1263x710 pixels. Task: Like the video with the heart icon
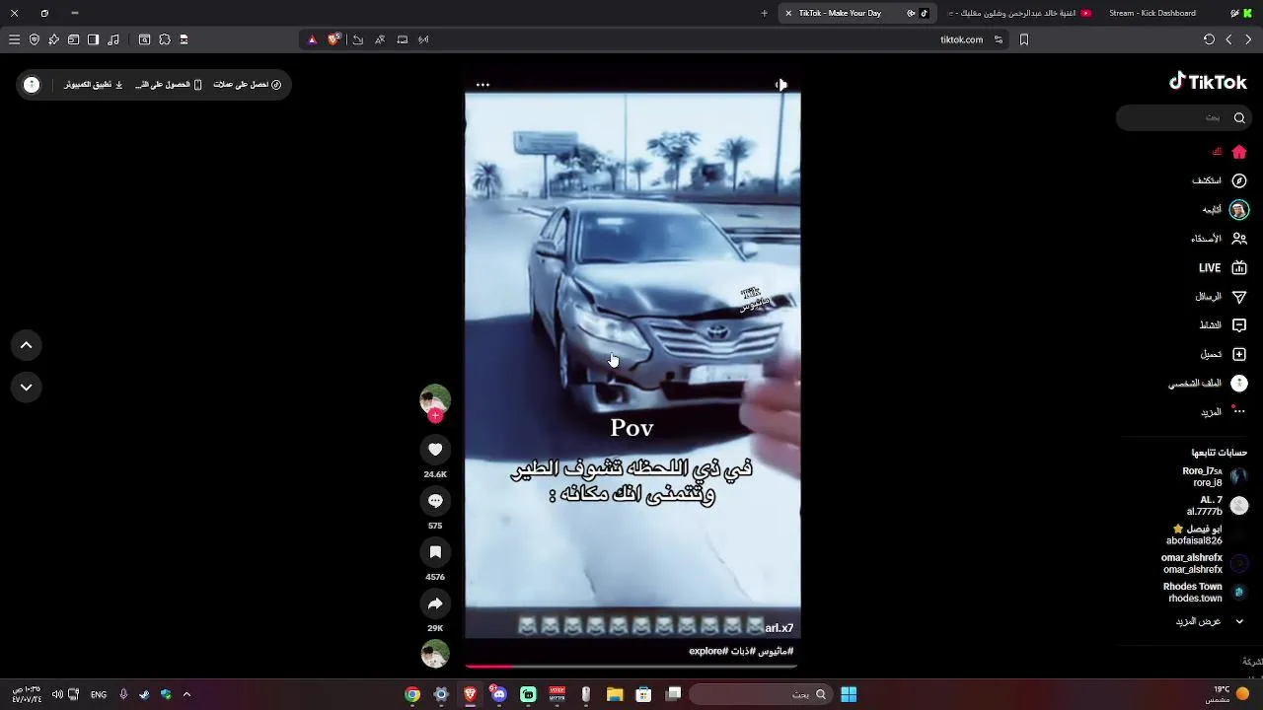[435, 450]
